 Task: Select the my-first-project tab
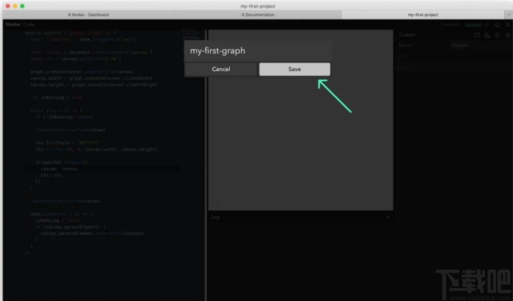tap(423, 14)
